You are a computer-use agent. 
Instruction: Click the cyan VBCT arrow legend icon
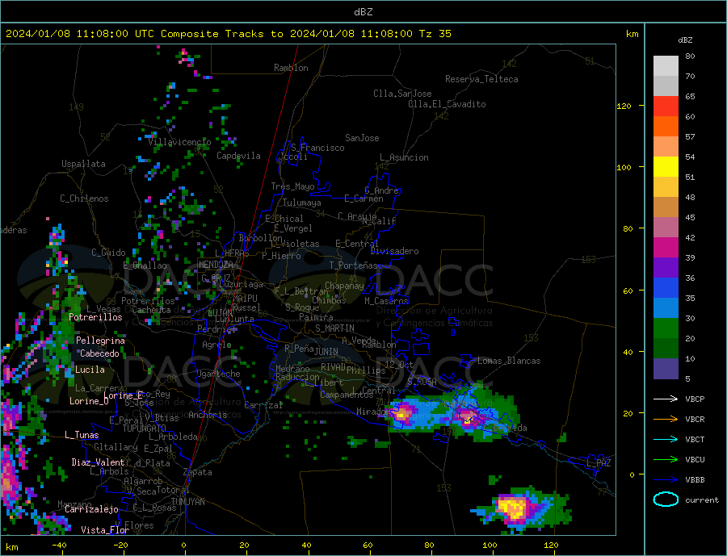point(666,439)
